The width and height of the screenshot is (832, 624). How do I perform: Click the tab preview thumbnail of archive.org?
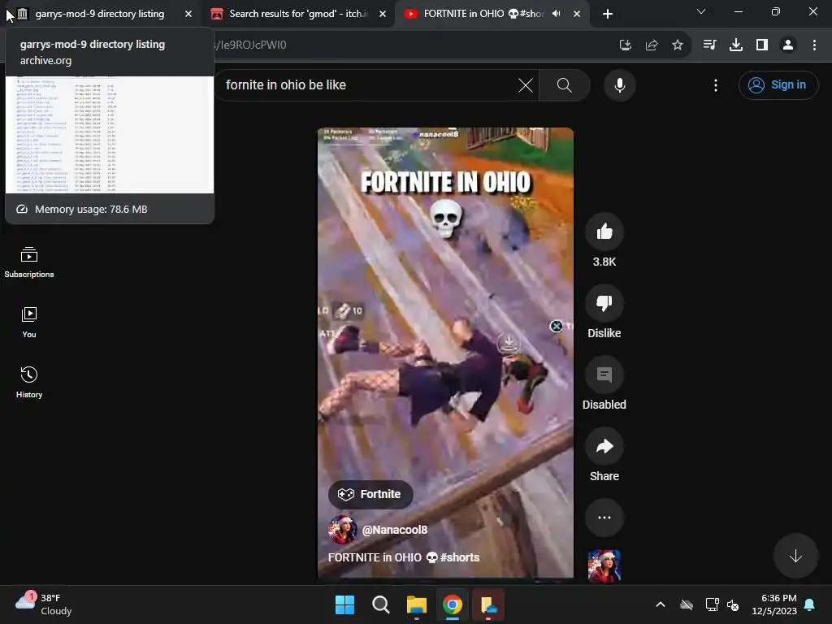[x=110, y=135]
